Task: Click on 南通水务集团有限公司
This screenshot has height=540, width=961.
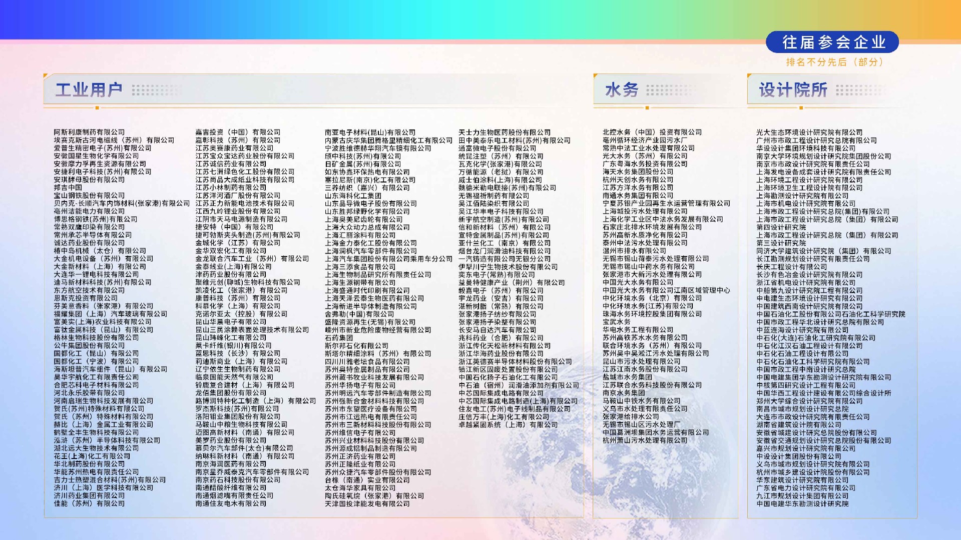Action: click(x=639, y=195)
